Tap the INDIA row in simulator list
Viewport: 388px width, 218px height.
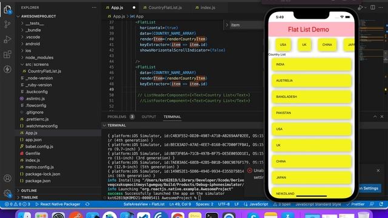coord(311,65)
